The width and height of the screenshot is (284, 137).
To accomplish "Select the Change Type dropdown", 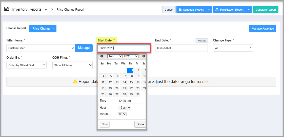I will coord(233,48).
